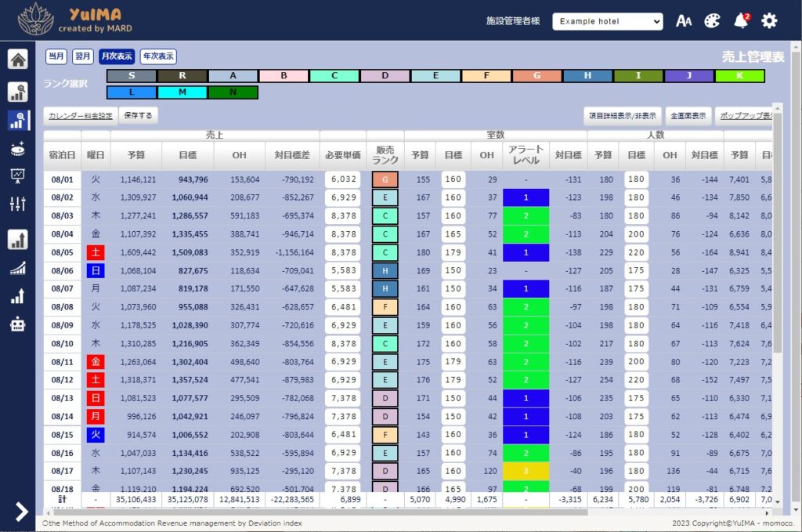Screen dimensions: 802x532
Task: Open the coins with sparkles icon
Action: coord(17,148)
